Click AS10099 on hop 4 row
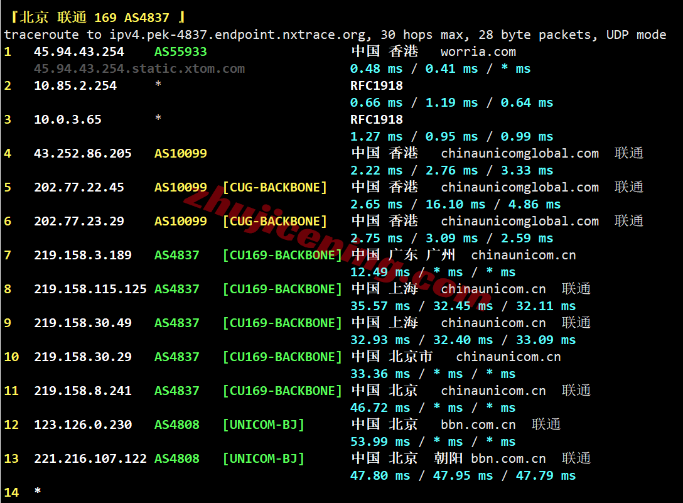The image size is (683, 503). click(180, 153)
